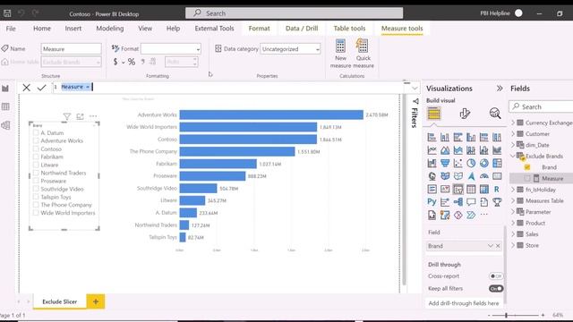Check Northwind Traders in the slicer

(x=36, y=173)
